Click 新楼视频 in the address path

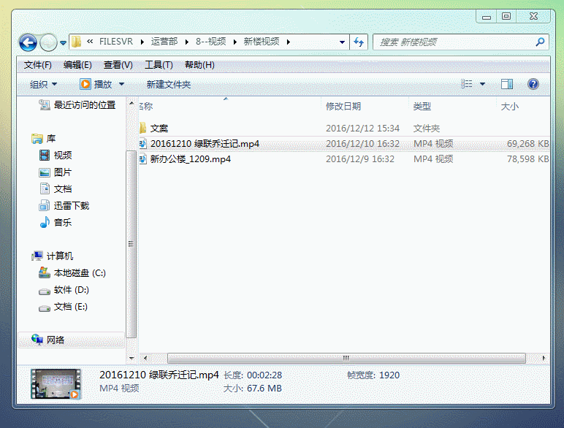261,42
